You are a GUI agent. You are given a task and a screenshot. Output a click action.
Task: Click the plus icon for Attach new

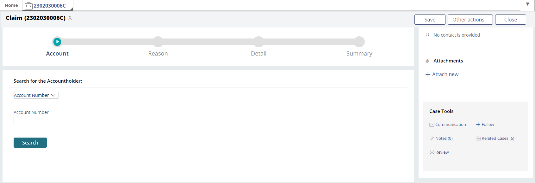(428, 74)
